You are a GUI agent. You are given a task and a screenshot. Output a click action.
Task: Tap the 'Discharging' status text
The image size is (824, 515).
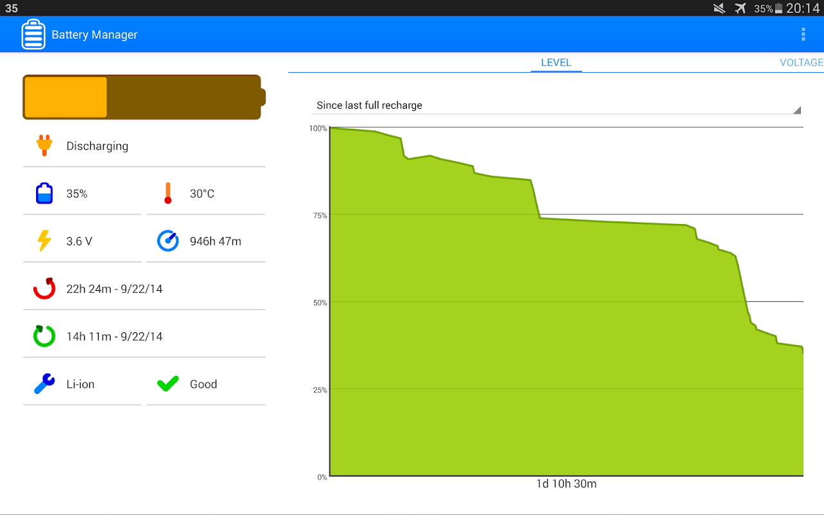point(97,146)
